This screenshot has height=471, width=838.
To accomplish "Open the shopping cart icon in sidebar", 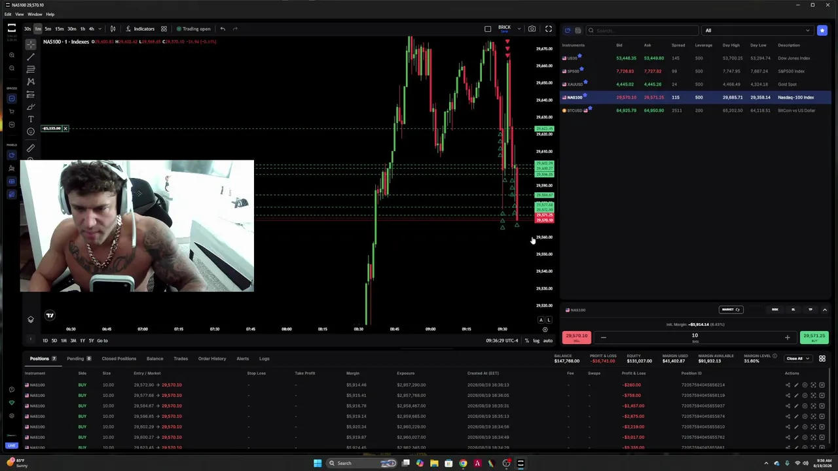I will click(11, 111).
